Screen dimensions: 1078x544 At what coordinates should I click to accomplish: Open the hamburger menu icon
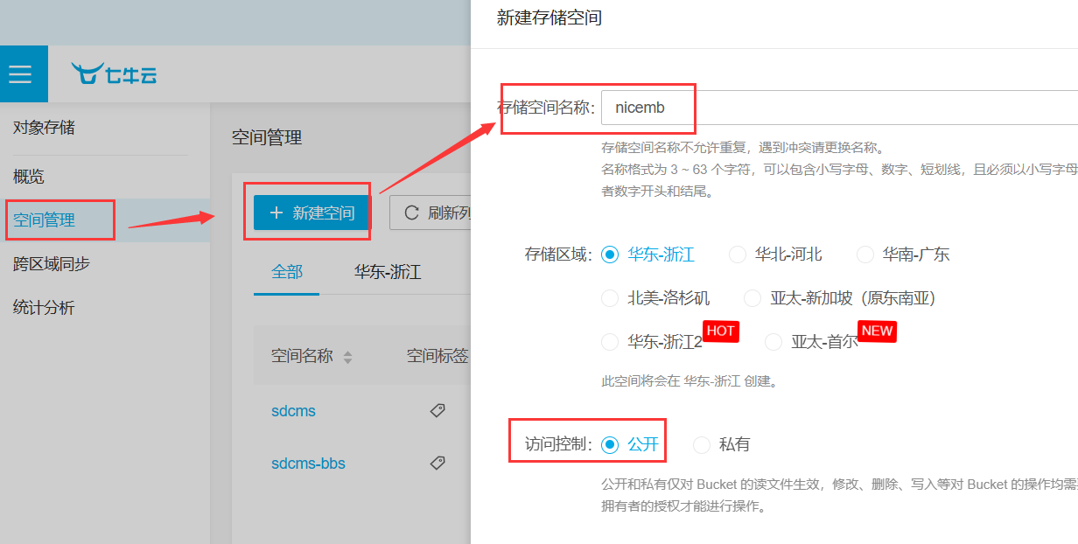[x=19, y=74]
